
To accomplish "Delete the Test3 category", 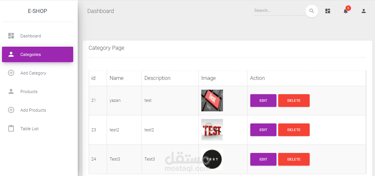I will 294,159.
